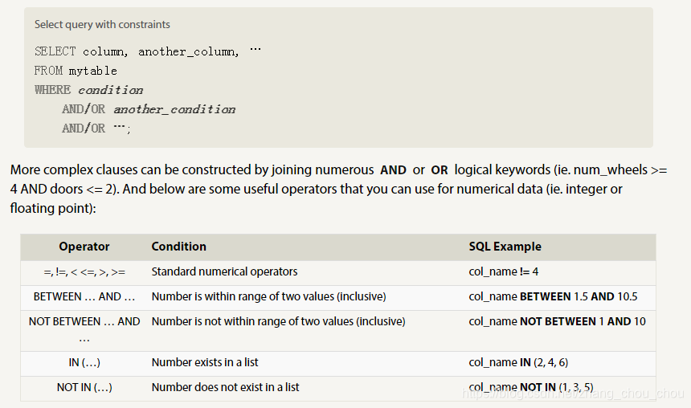Click the blog.csdn.net watermark URL
This screenshot has height=408, width=691.
pos(573,393)
